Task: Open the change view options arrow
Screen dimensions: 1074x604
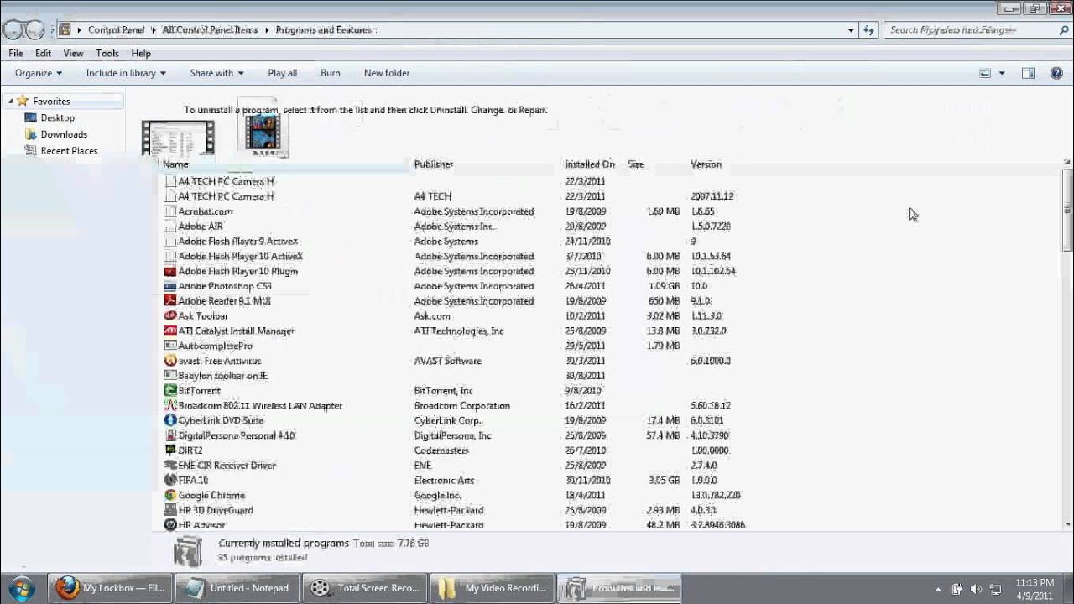Action: click(x=1002, y=73)
